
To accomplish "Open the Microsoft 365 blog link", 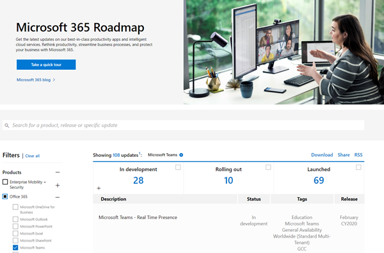I will pyautogui.click(x=33, y=80).
